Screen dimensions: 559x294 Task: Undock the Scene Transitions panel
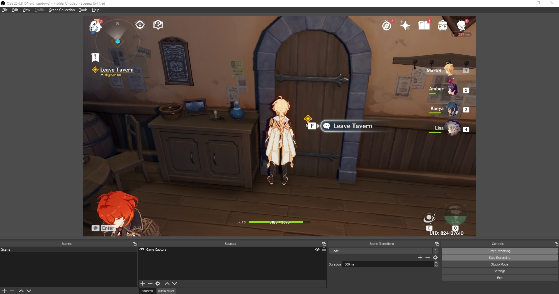[x=437, y=244]
